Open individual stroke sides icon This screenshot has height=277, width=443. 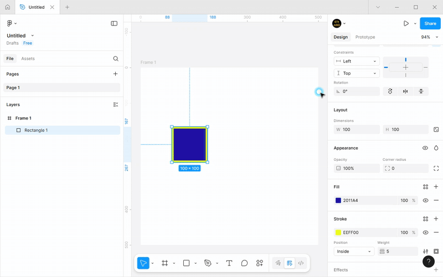[436, 252]
